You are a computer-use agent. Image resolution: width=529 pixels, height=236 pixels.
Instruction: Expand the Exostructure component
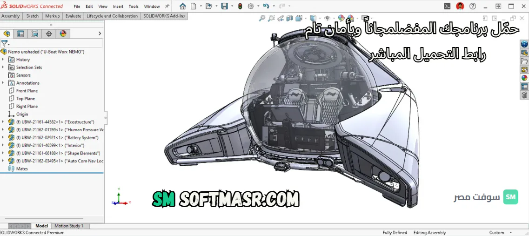[3, 122]
